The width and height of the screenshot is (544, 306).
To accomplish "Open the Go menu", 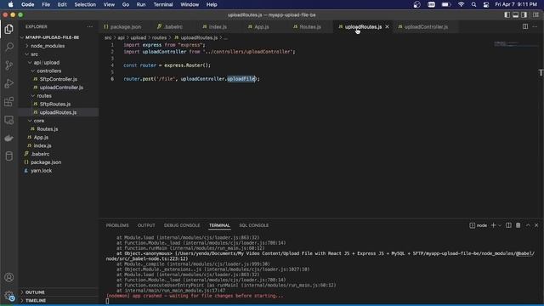I will pos(126,4).
